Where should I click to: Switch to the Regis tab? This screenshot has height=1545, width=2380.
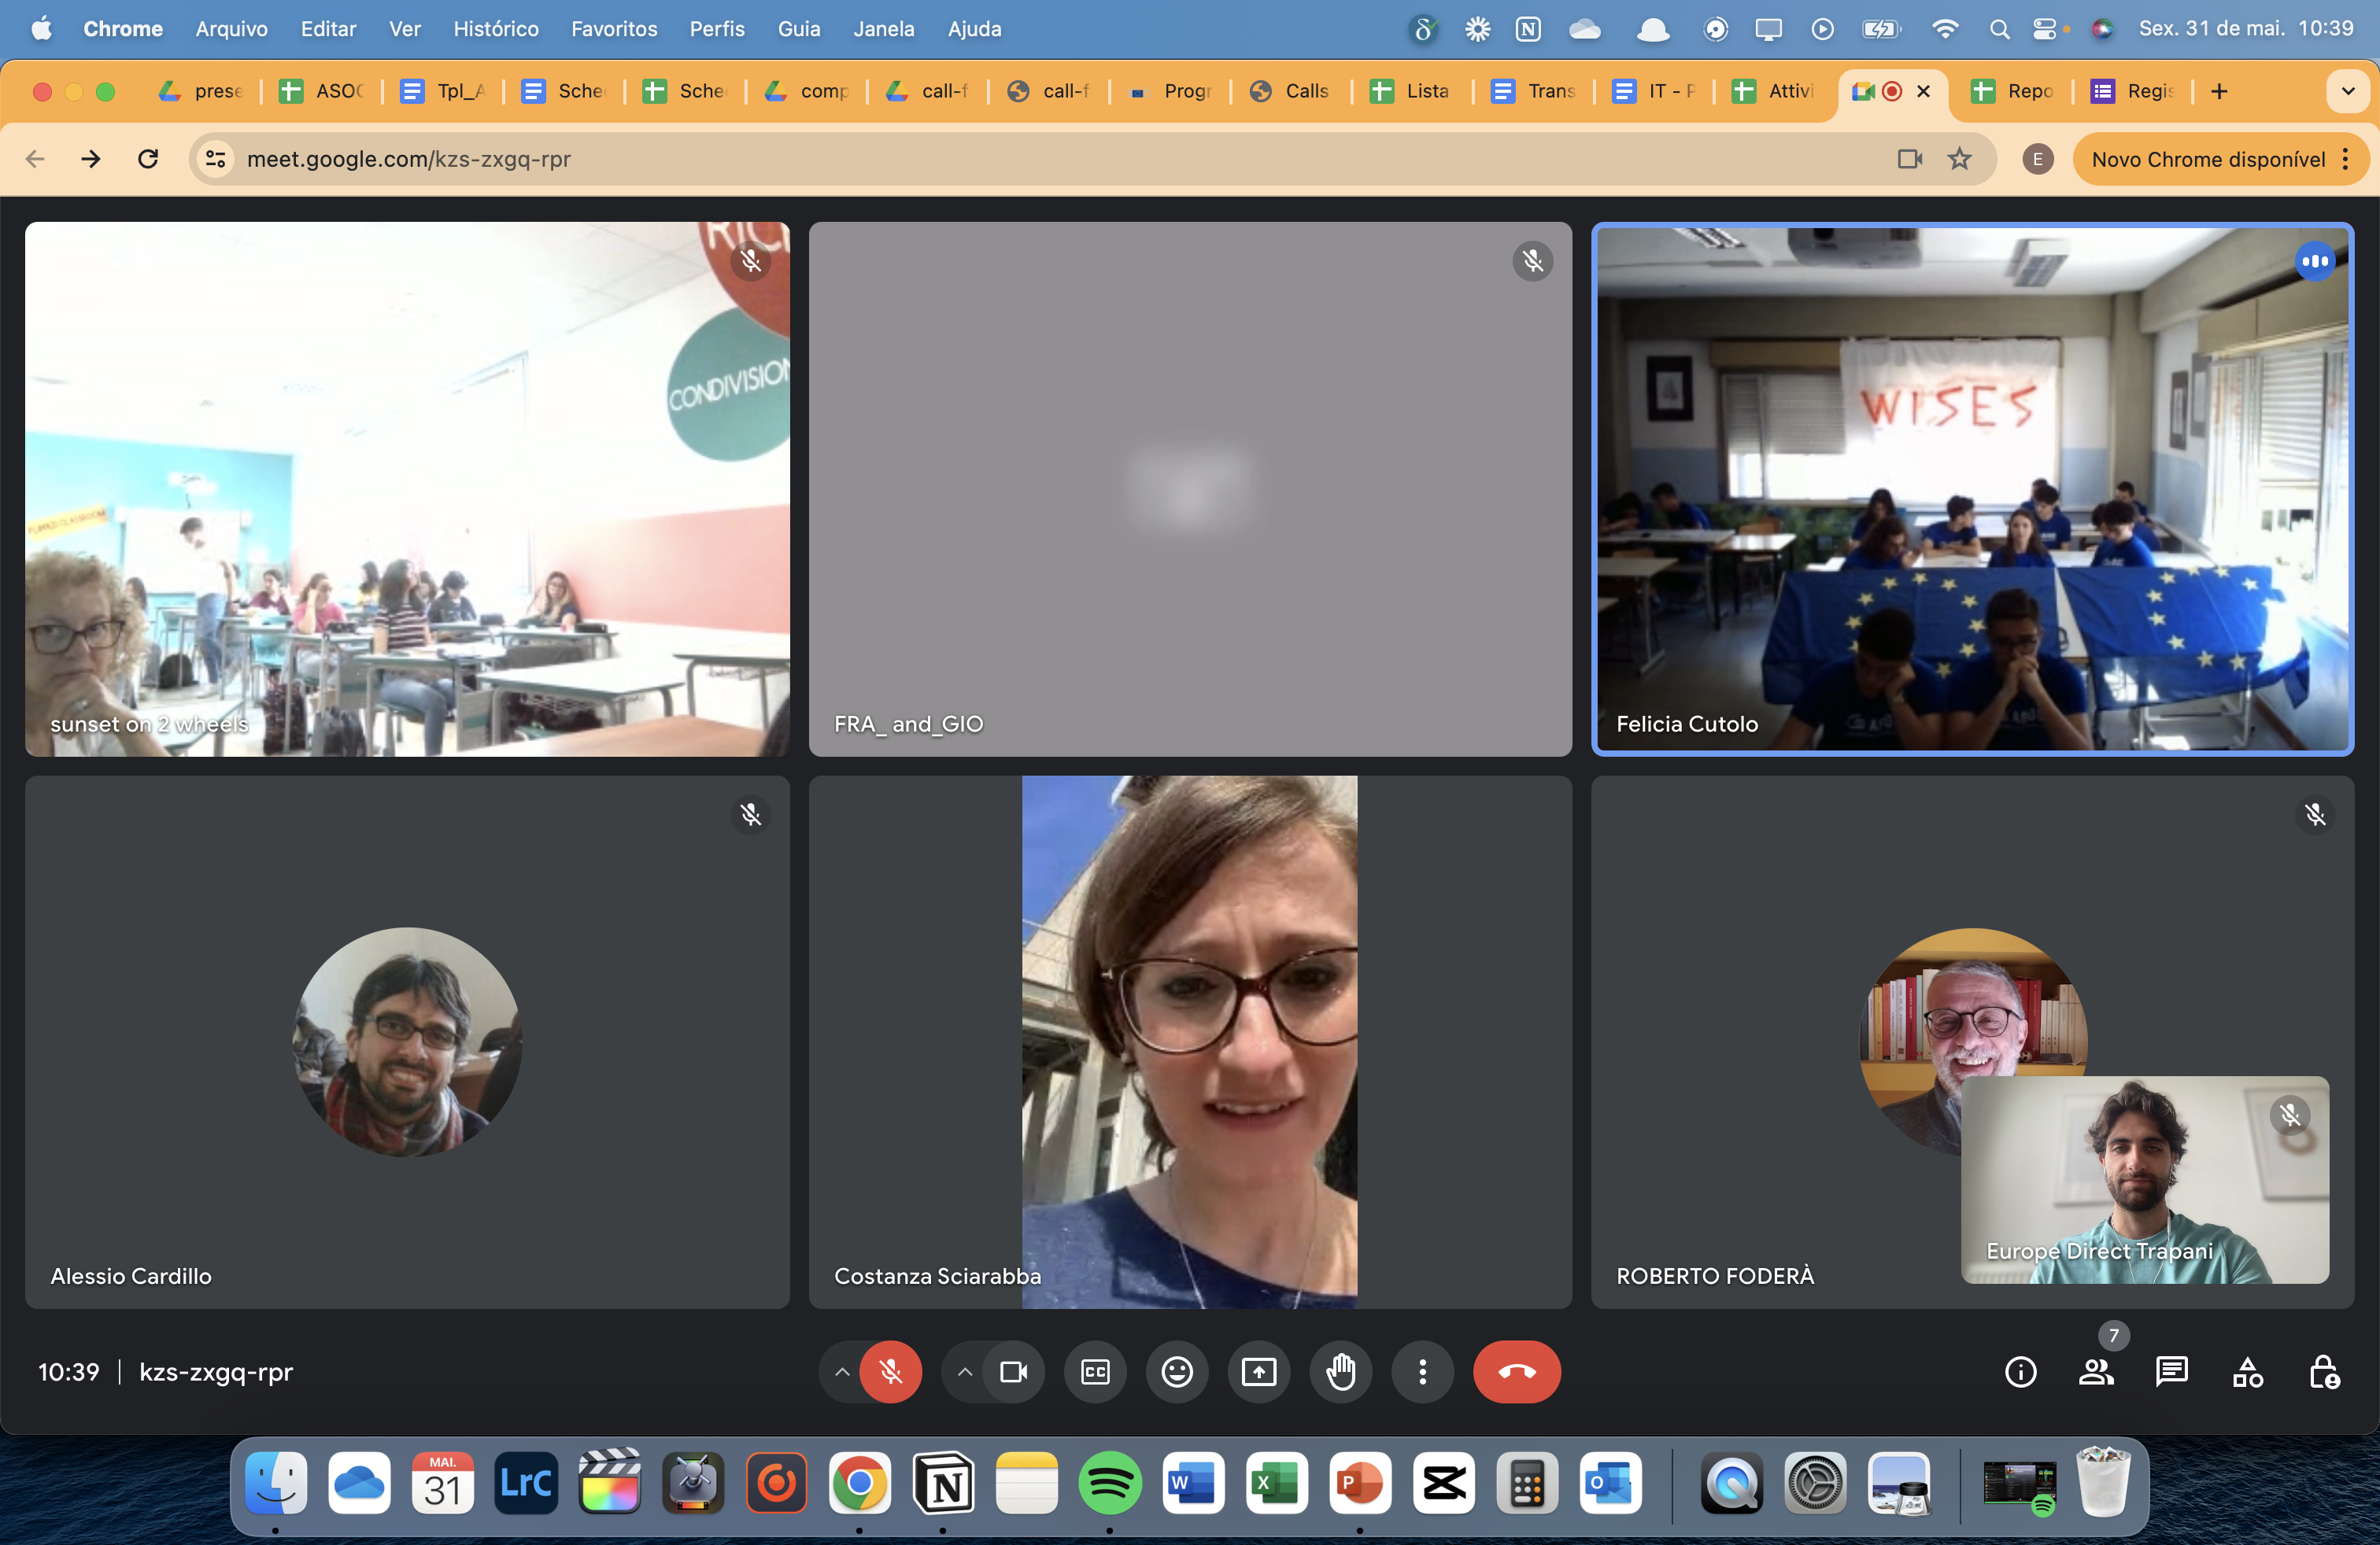click(2133, 91)
